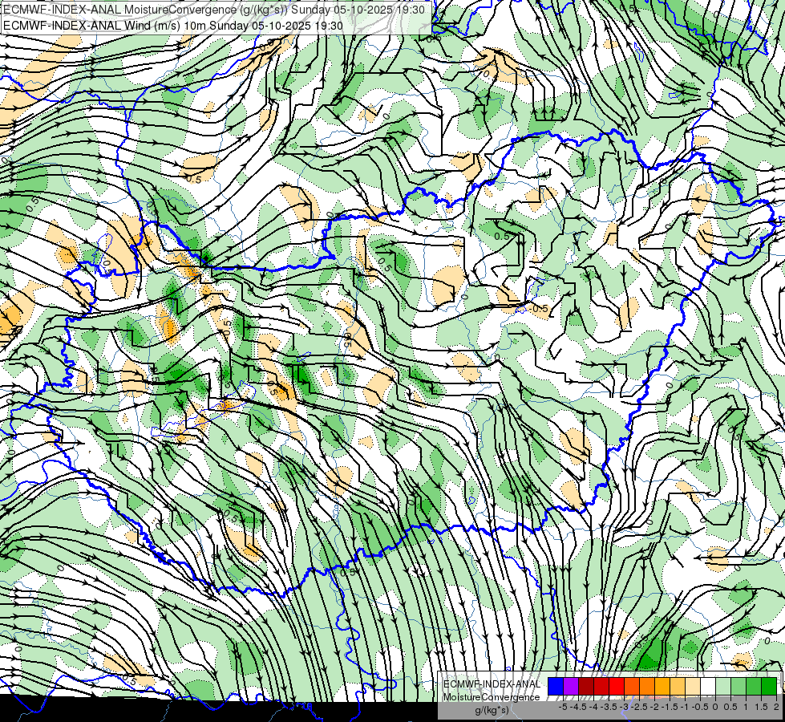Click the -5 legend tick value
This screenshot has width=785, height=722.
[563, 707]
